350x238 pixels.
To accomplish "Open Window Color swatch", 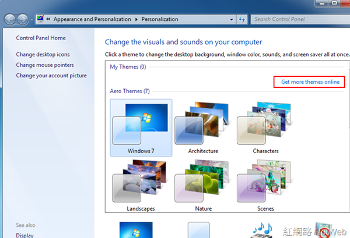I will click(x=199, y=230).
